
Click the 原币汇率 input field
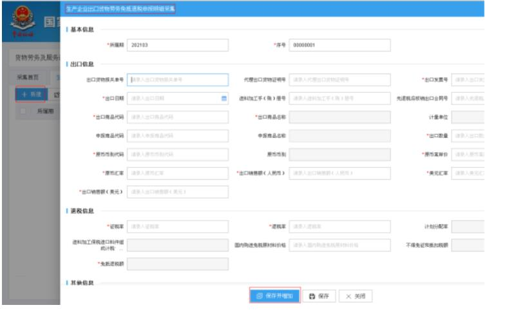pyautogui.click(x=178, y=173)
